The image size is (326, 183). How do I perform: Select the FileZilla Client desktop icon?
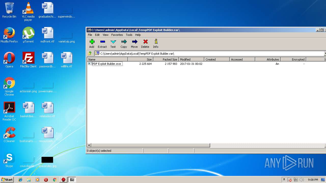[x=28, y=60]
